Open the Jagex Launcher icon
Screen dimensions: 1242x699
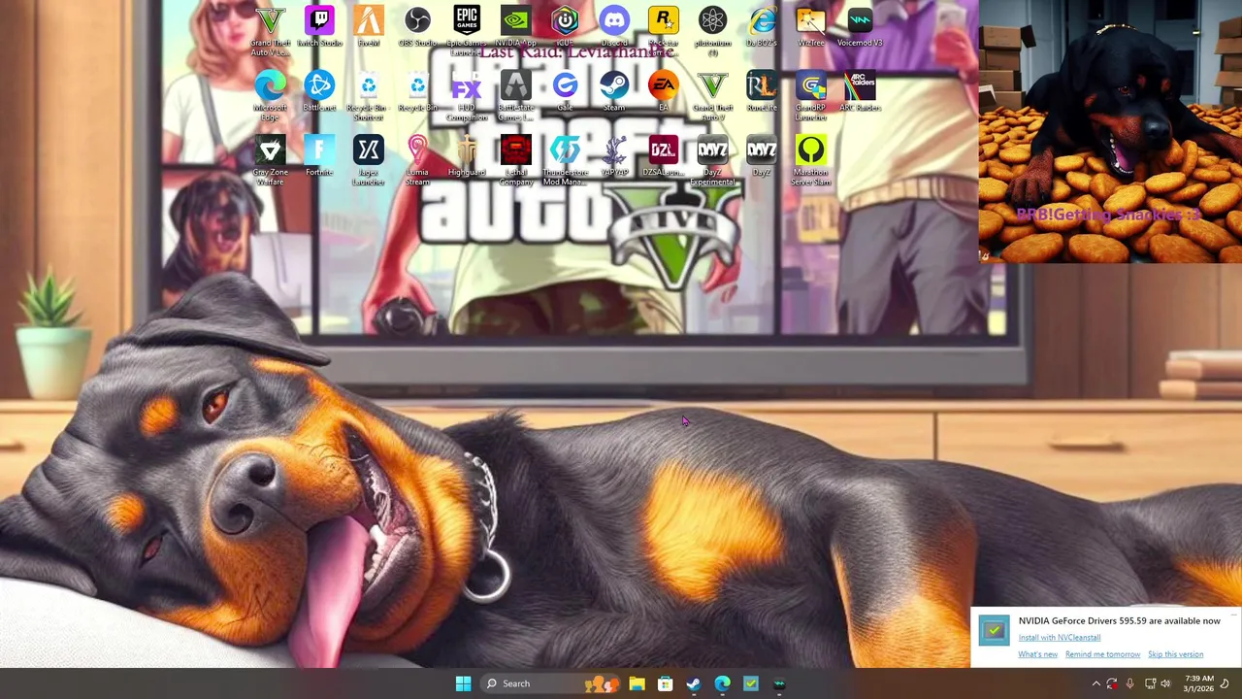(368, 160)
